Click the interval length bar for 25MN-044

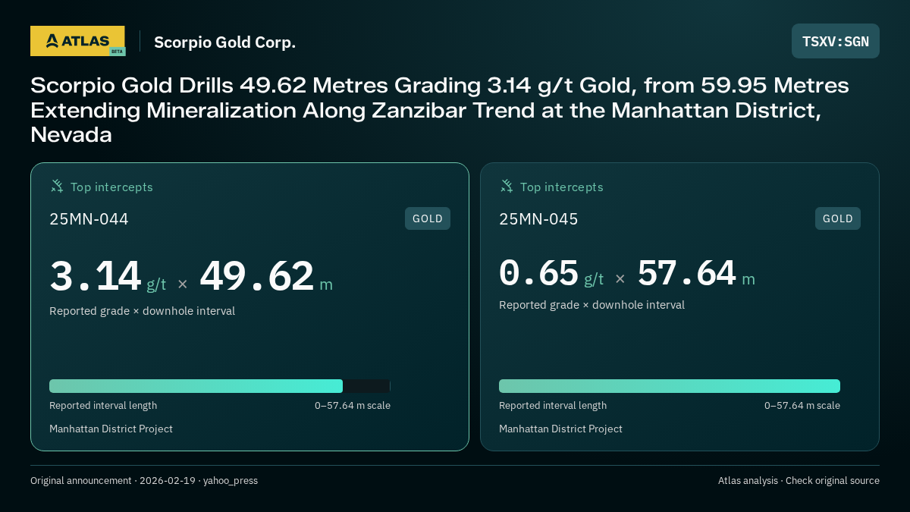220,386
